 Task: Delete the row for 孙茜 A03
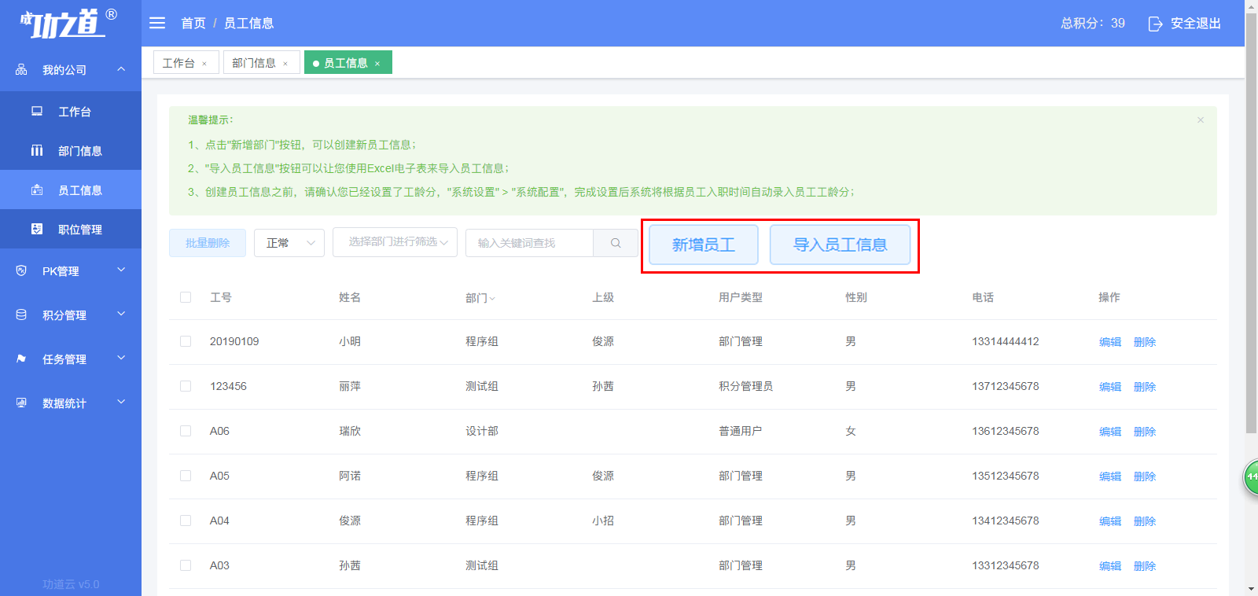pyautogui.click(x=1145, y=566)
